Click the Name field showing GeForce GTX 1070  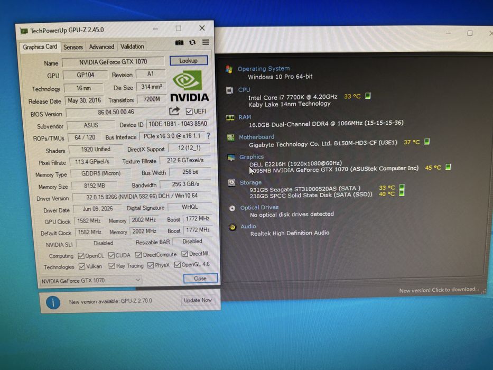113,62
